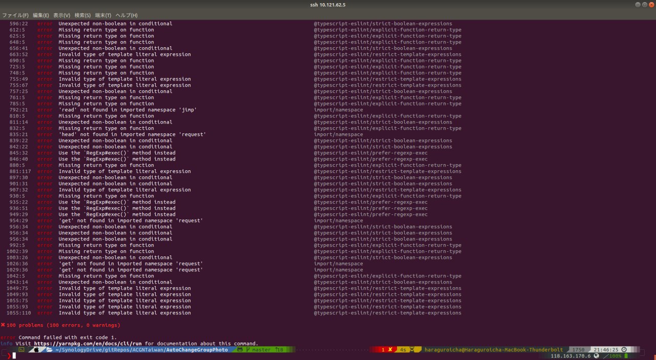Open the 表示(V) menu

[x=61, y=15]
